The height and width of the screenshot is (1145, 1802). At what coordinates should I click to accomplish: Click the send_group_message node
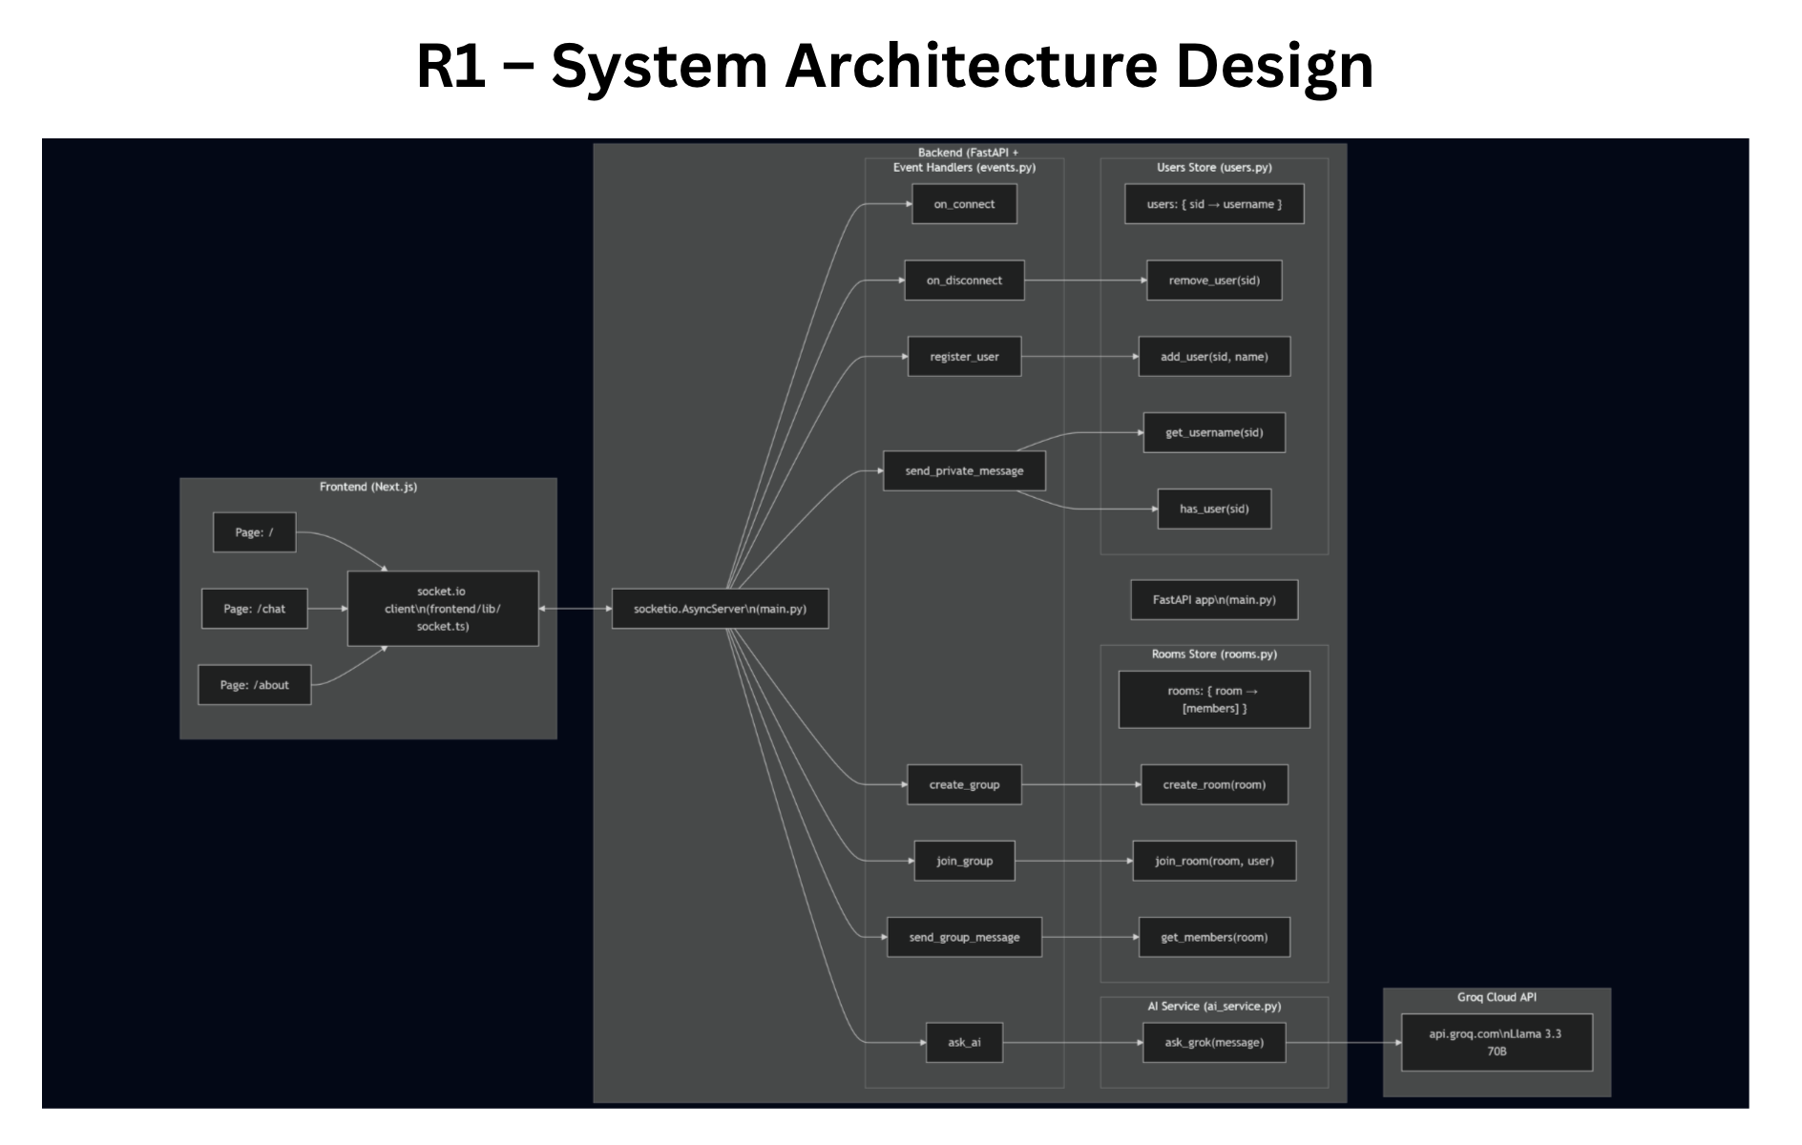[964, 938]
